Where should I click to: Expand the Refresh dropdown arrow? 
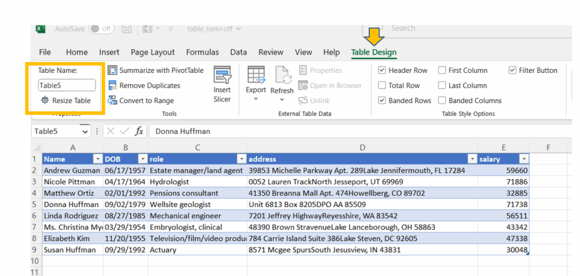tap(282, 100)
